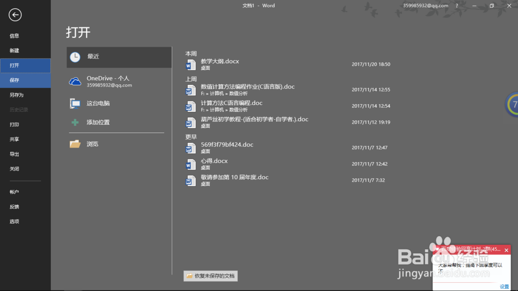Click the 本周 group heading
518x291 pixels.
click(x=191, y=53)
